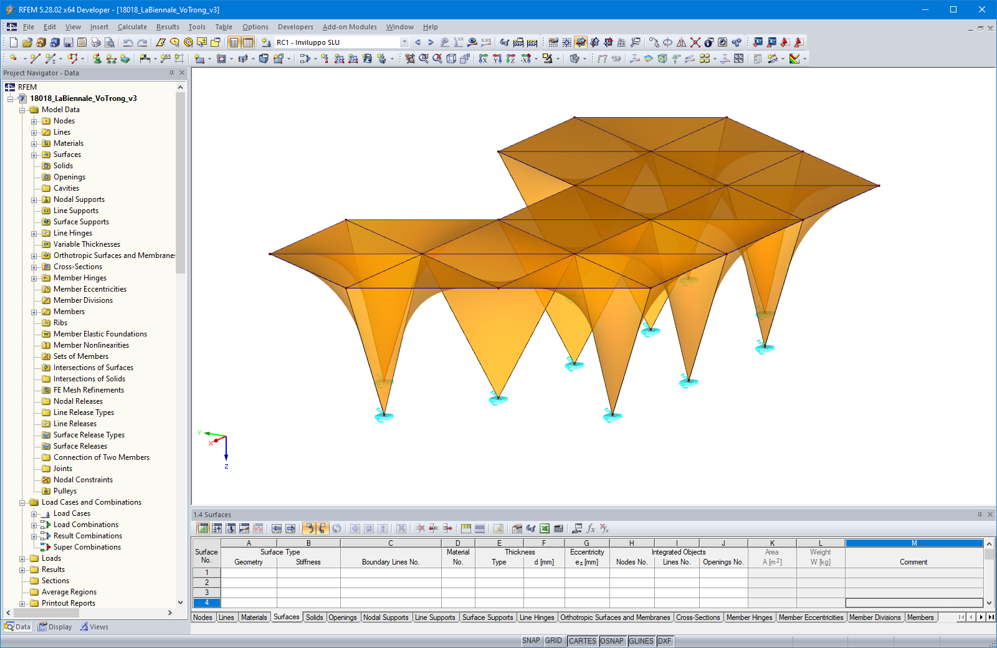Image resolution: width=997 pixels, height=648 pixels.
Task: Click row 4 in the Surfaces table
Action: 206,603
